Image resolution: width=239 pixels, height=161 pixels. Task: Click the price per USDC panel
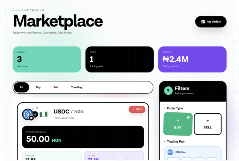point(83,137)
